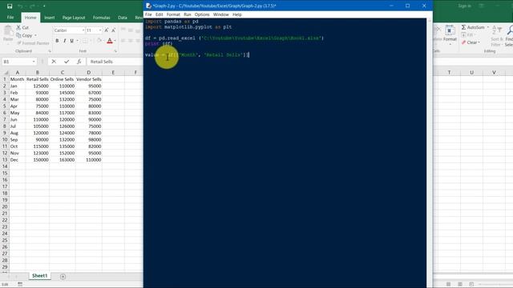Viewport: 513px width, 288px height.
Task: Click the Redo arrow in Excel's quick access toolbar
Action: tap(32, 6)
